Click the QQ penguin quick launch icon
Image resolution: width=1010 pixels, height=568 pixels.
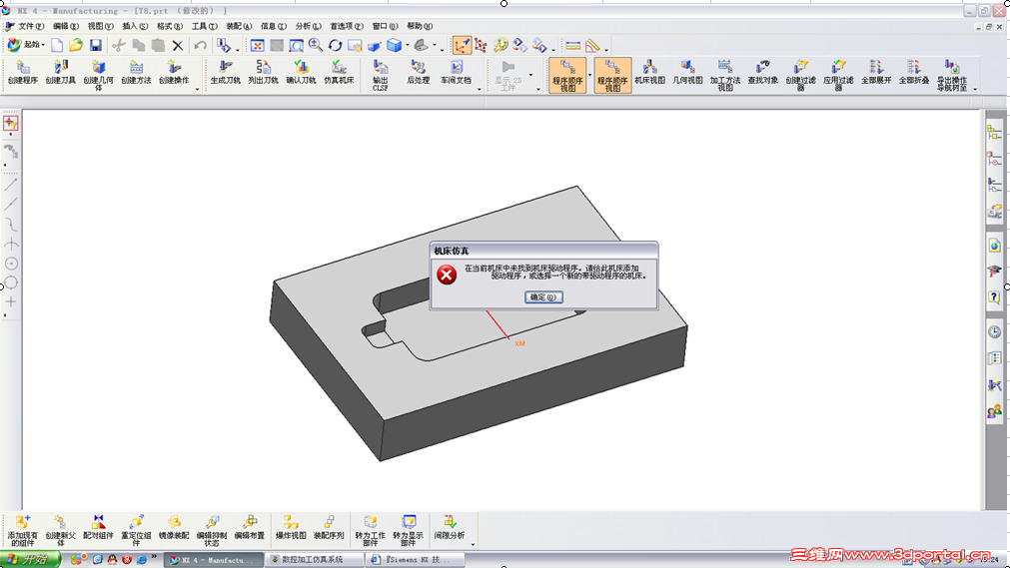[112, 560]
